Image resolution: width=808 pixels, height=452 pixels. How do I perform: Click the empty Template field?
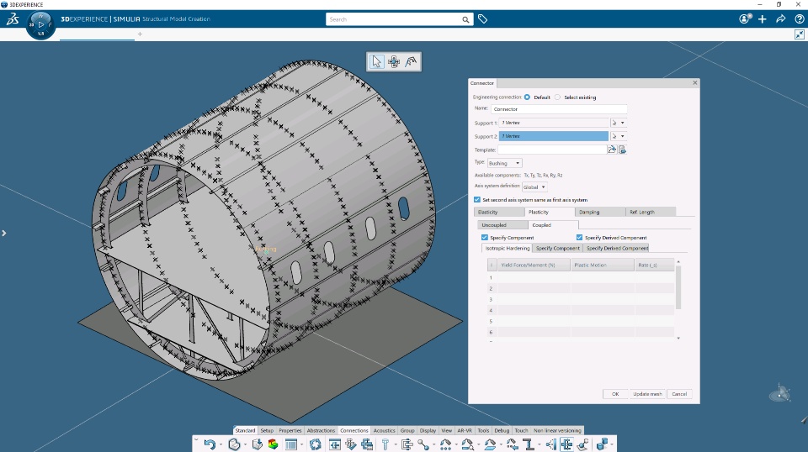pyautogui.click(x=552, y=150)
